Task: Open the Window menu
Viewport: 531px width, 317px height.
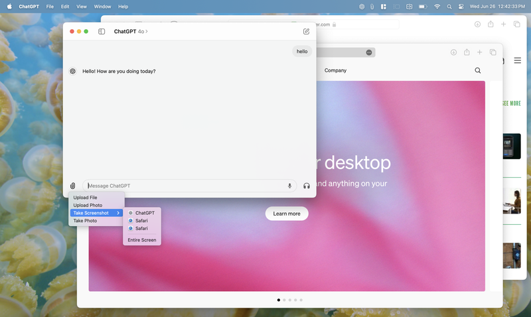Action: [x=102, y=7]
